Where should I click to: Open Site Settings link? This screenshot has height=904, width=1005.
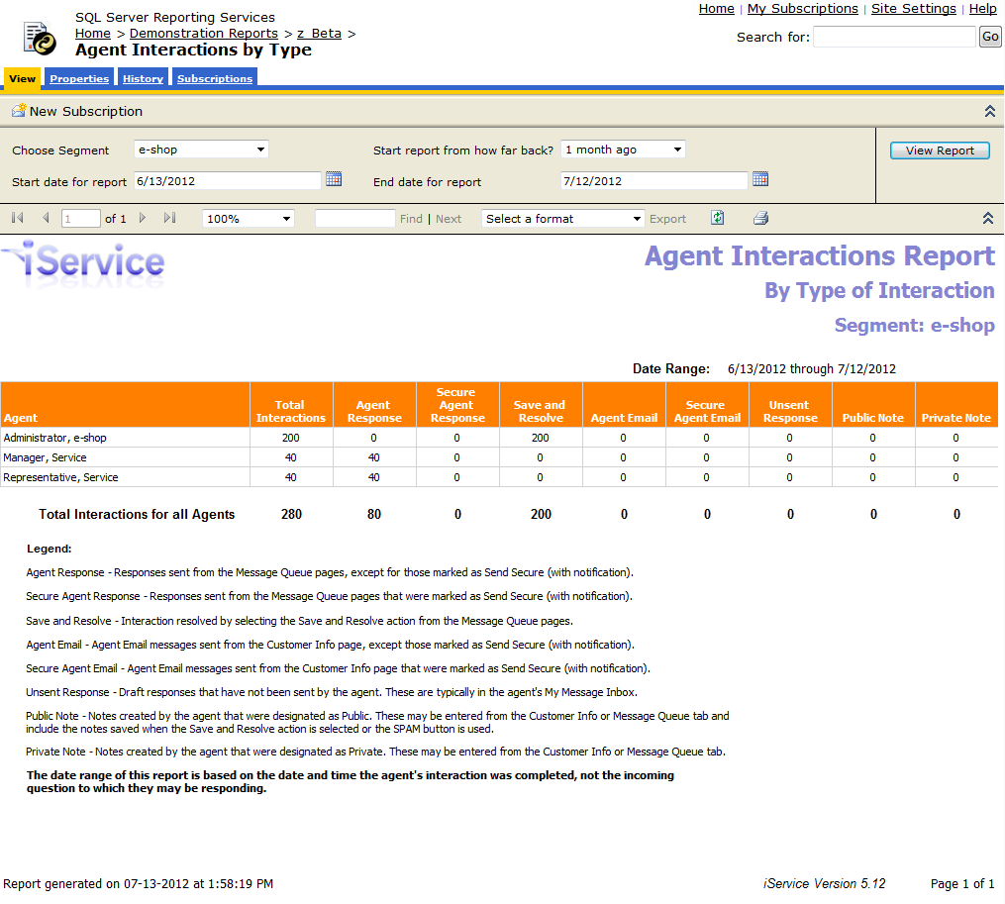coord(913,8)
